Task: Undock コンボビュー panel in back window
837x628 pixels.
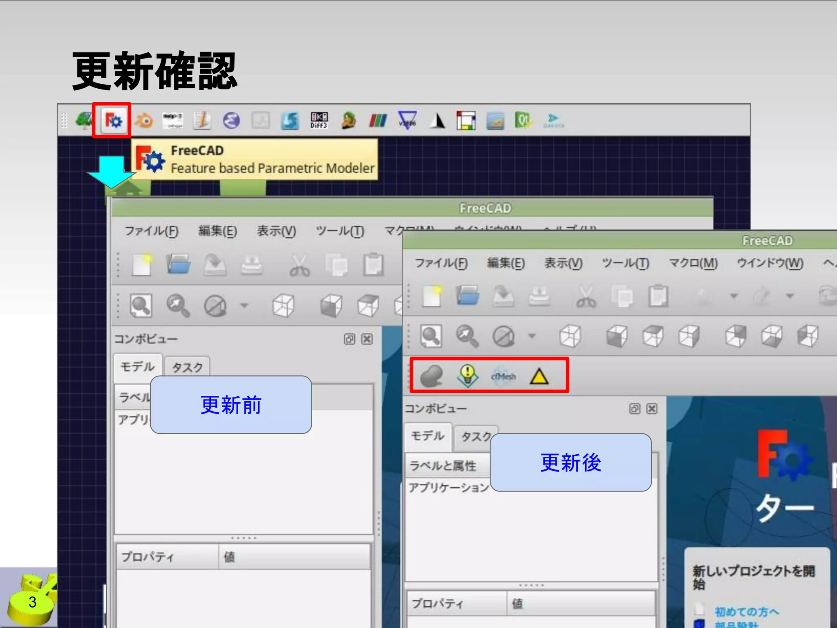Action: click(349, 339)
